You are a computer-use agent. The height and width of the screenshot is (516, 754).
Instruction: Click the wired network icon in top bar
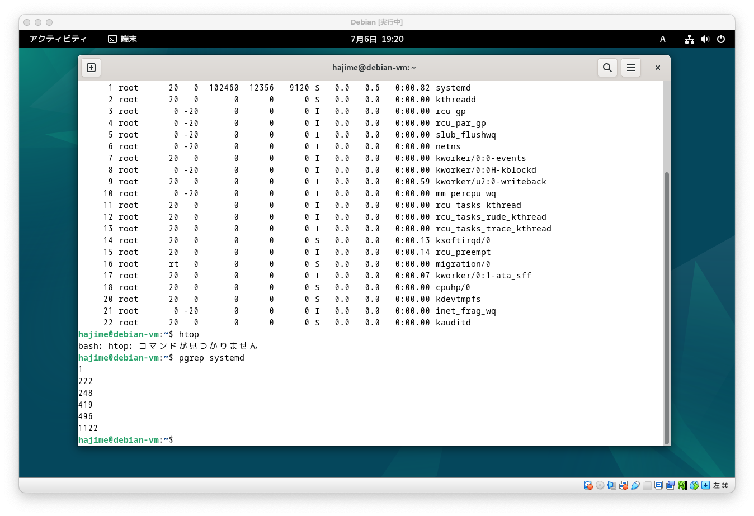click(x=690, y=39)
